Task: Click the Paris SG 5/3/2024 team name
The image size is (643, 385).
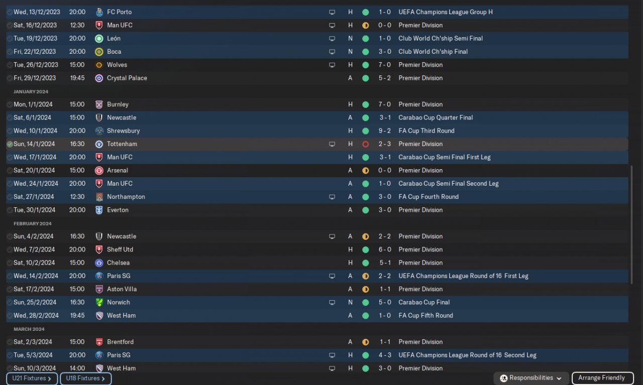Action: click(119, 355)
